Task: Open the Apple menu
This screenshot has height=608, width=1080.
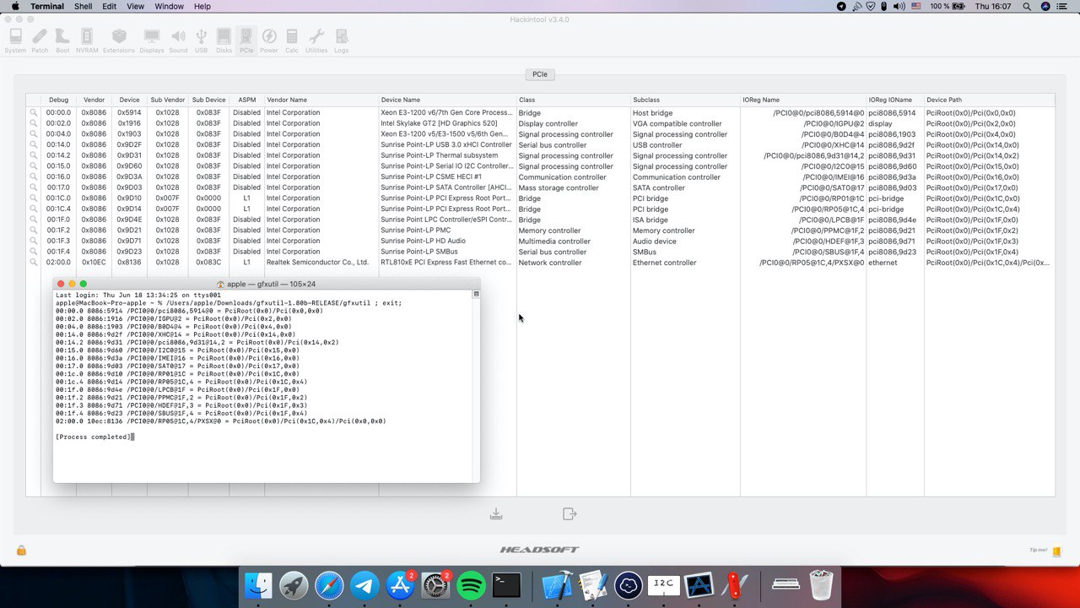Action: click(15, 6)
